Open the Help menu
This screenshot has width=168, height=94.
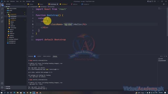[x=33, y=1]
